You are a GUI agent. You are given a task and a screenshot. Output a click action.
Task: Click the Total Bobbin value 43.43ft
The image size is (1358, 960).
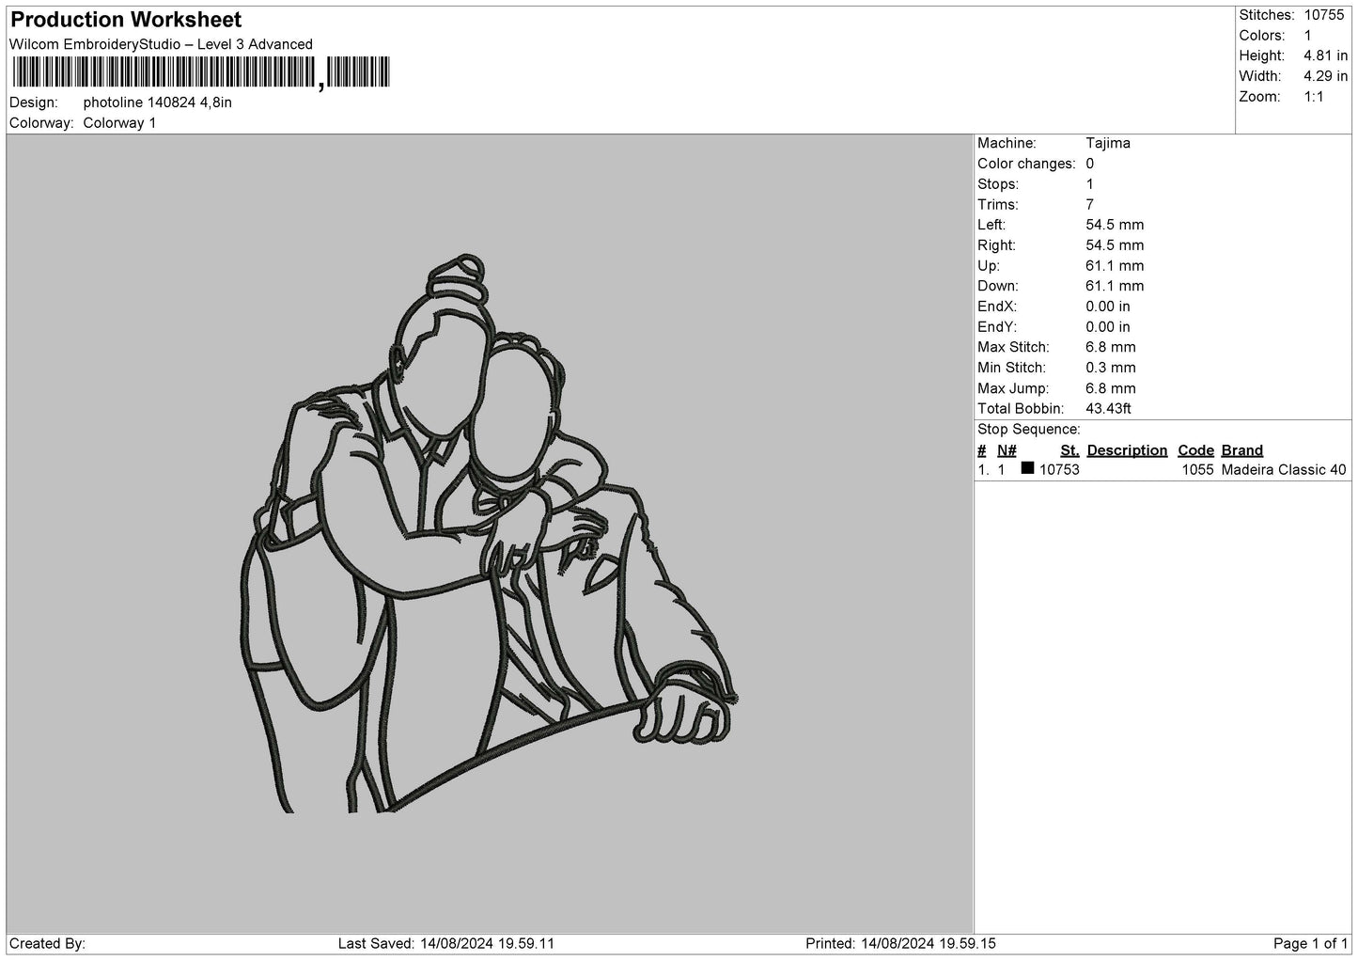[x=1109, y=409]
